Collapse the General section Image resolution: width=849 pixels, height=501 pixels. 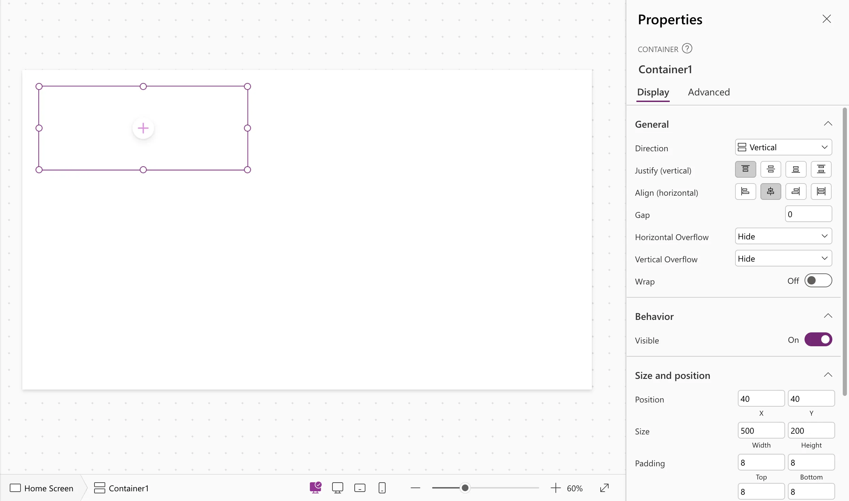(828, 124)
